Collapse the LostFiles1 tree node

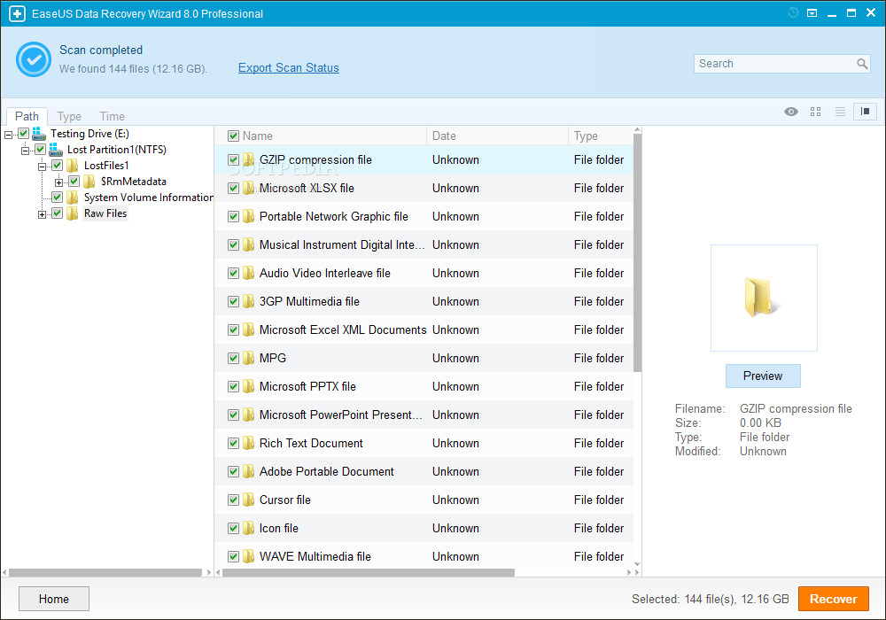tap(42, 167)
